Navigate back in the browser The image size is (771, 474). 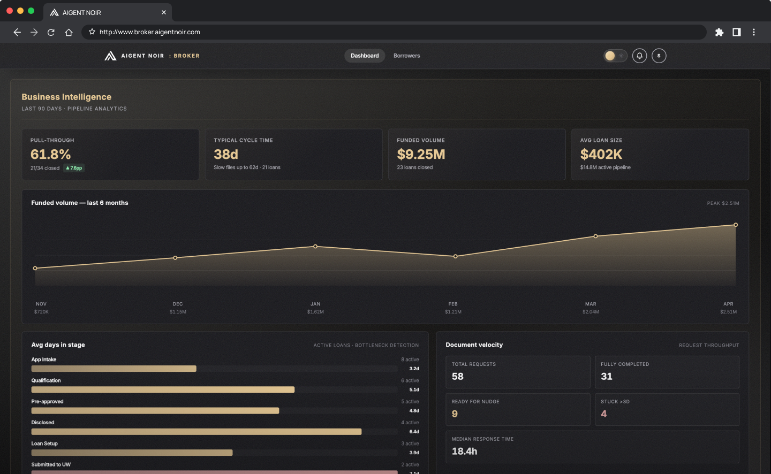pos(17,32)
